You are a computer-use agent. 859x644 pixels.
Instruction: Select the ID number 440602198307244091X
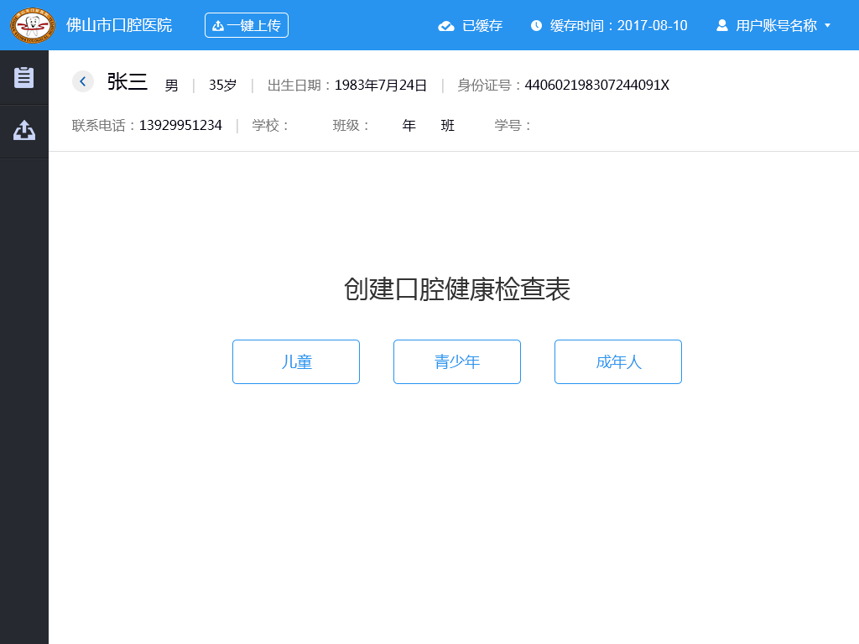coord(596,85)
